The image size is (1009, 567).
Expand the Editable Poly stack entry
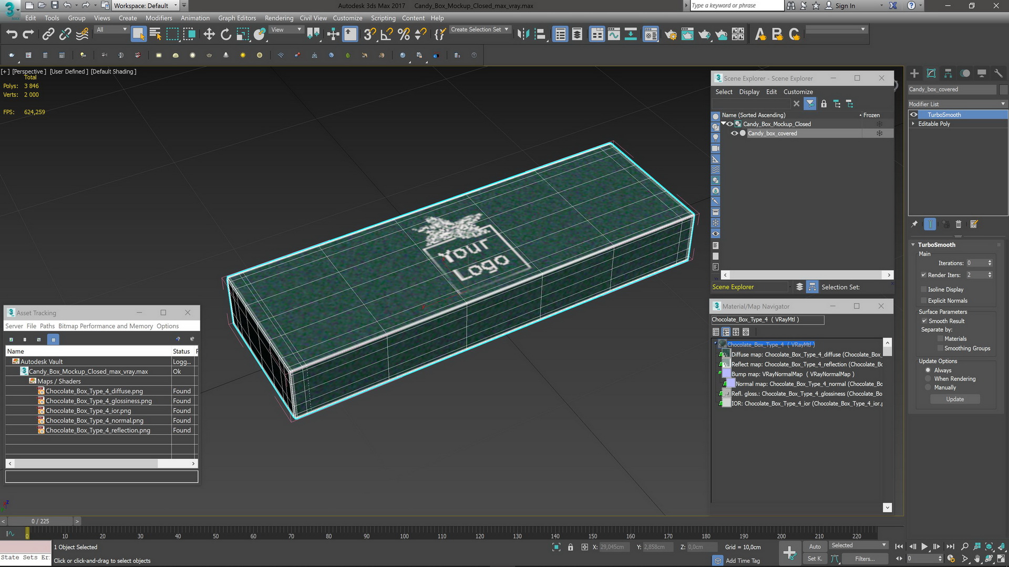913,124
